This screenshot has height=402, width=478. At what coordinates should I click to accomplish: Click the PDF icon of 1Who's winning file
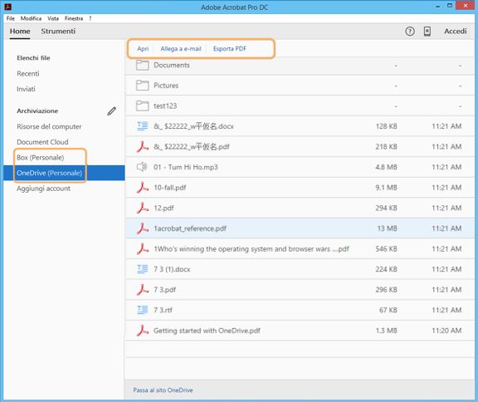143,249
